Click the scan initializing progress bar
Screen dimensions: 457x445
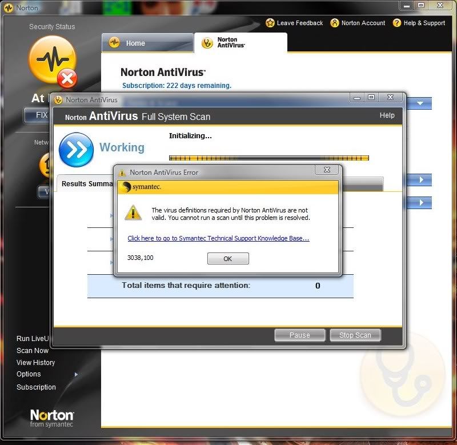pyautogui.click(x=268, y=158)
